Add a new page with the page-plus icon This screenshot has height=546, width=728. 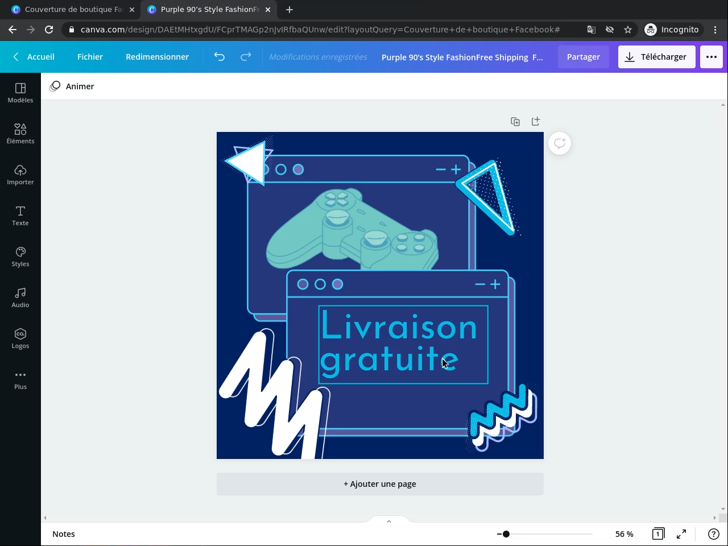click(536, 122)
